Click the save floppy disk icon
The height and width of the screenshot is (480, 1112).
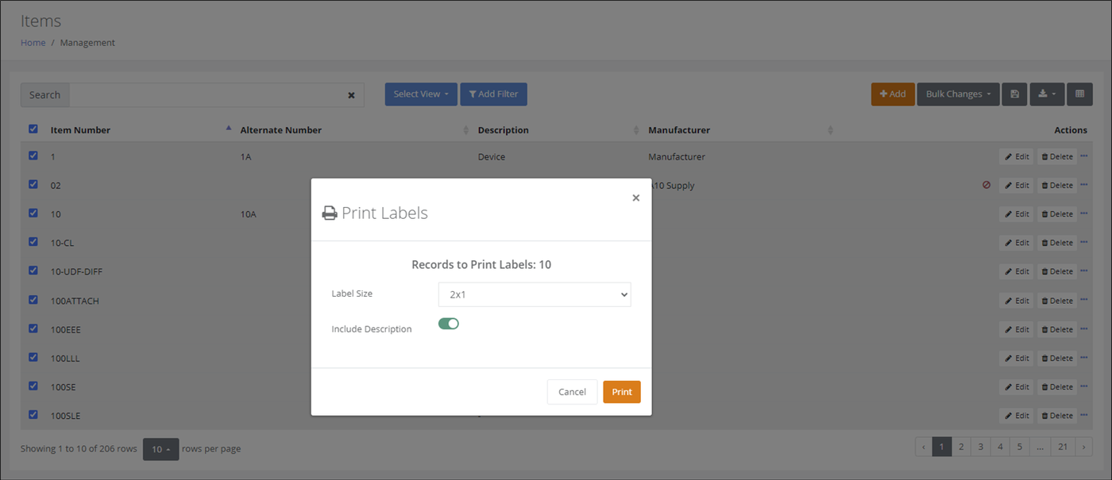point(1014,94)
